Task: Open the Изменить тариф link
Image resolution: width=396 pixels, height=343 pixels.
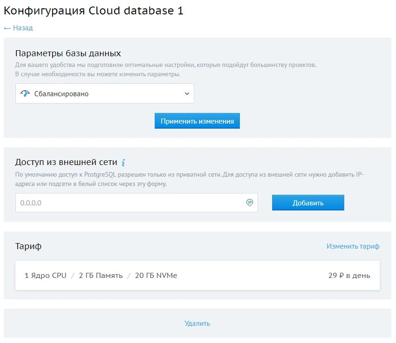Action: (x=353, y=246)
